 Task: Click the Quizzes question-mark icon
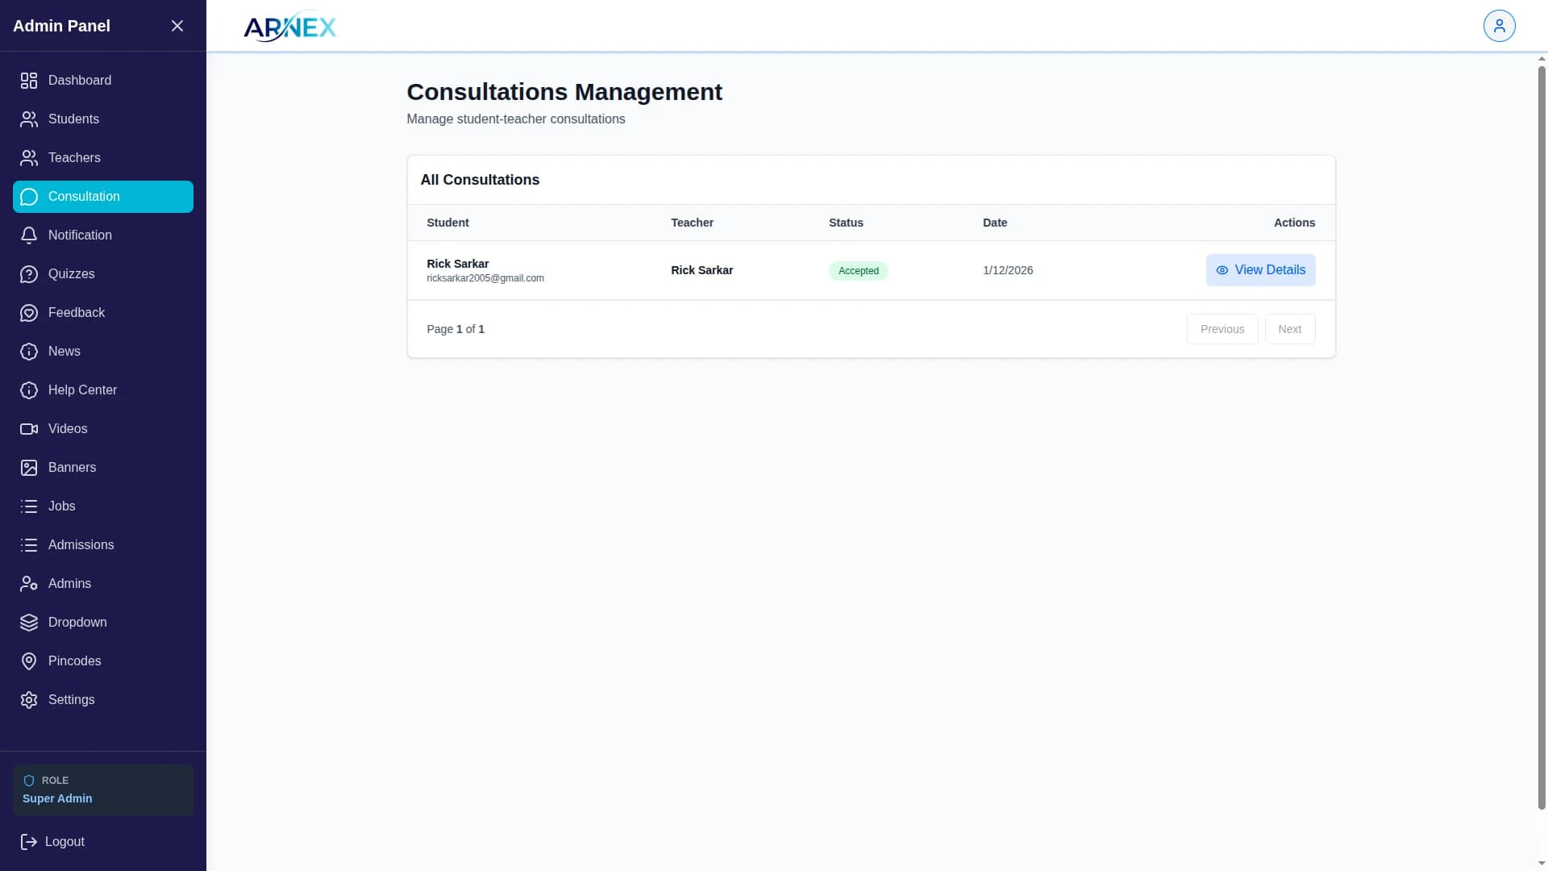tap(29, 274)
